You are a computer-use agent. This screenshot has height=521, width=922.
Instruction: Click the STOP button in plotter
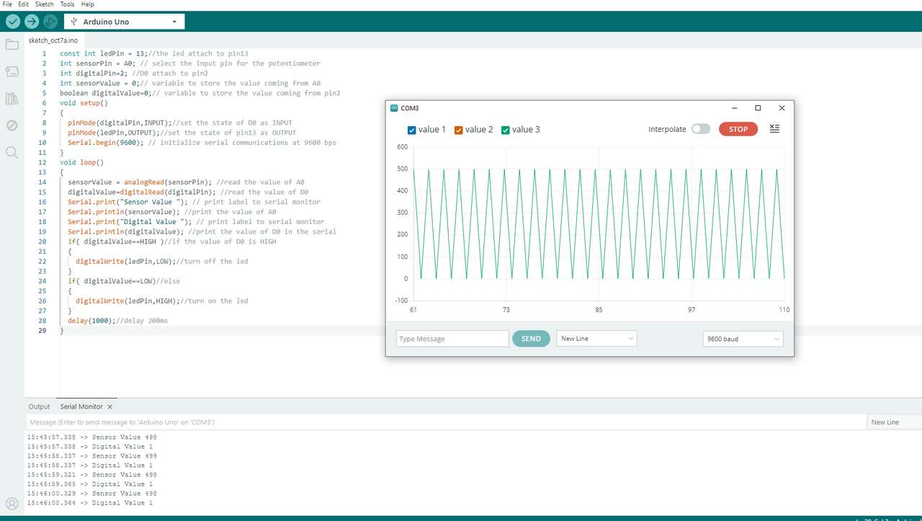click(x=738, y=129)
